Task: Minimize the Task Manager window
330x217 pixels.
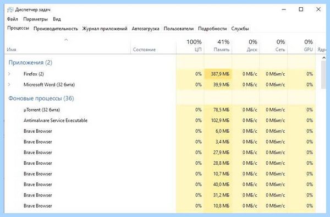Action: point(284,9)
